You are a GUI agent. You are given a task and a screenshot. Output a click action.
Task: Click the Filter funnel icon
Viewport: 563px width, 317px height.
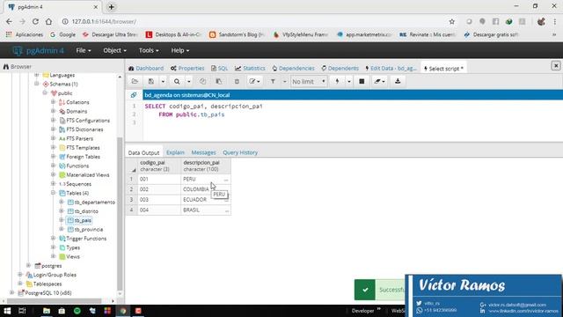coord(273,82)
